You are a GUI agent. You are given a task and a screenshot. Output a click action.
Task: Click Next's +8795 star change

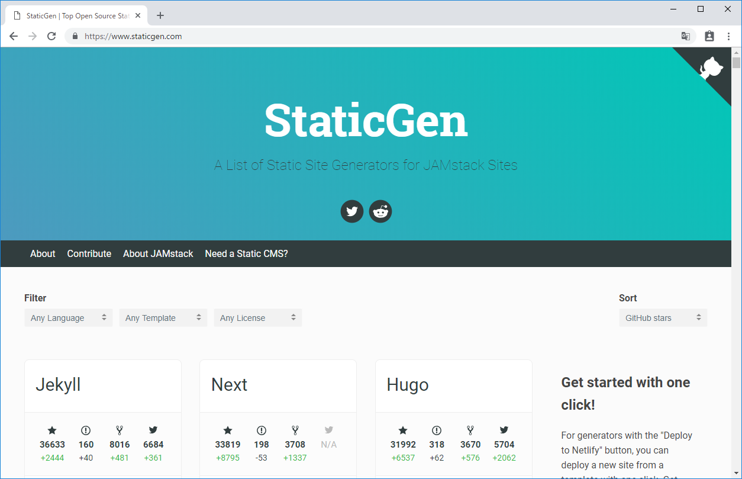228,458
